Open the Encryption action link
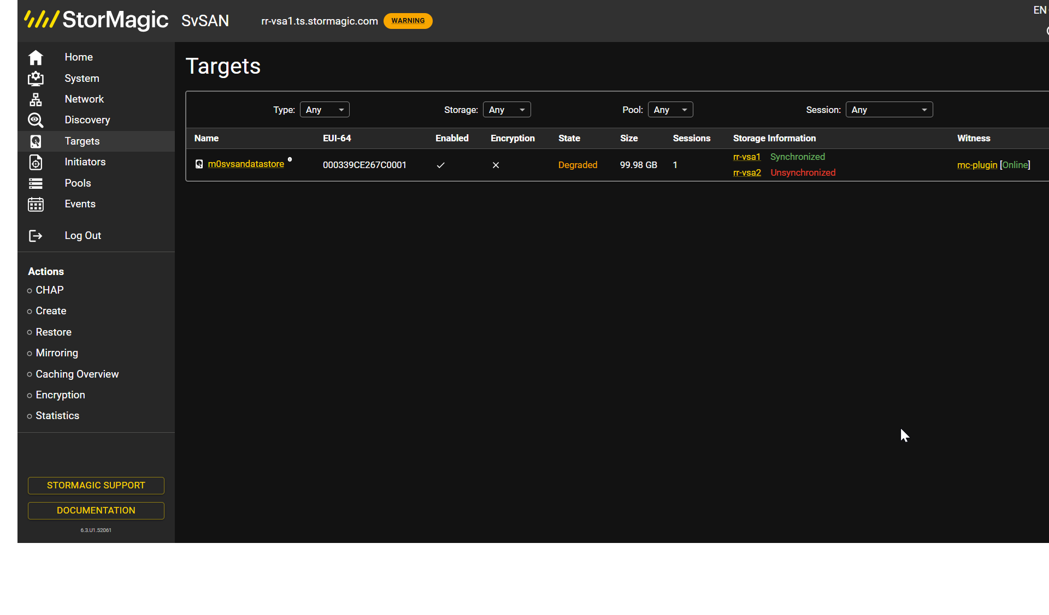The height and width of the screenshot is (615, 1049). (x=60, y=395)
